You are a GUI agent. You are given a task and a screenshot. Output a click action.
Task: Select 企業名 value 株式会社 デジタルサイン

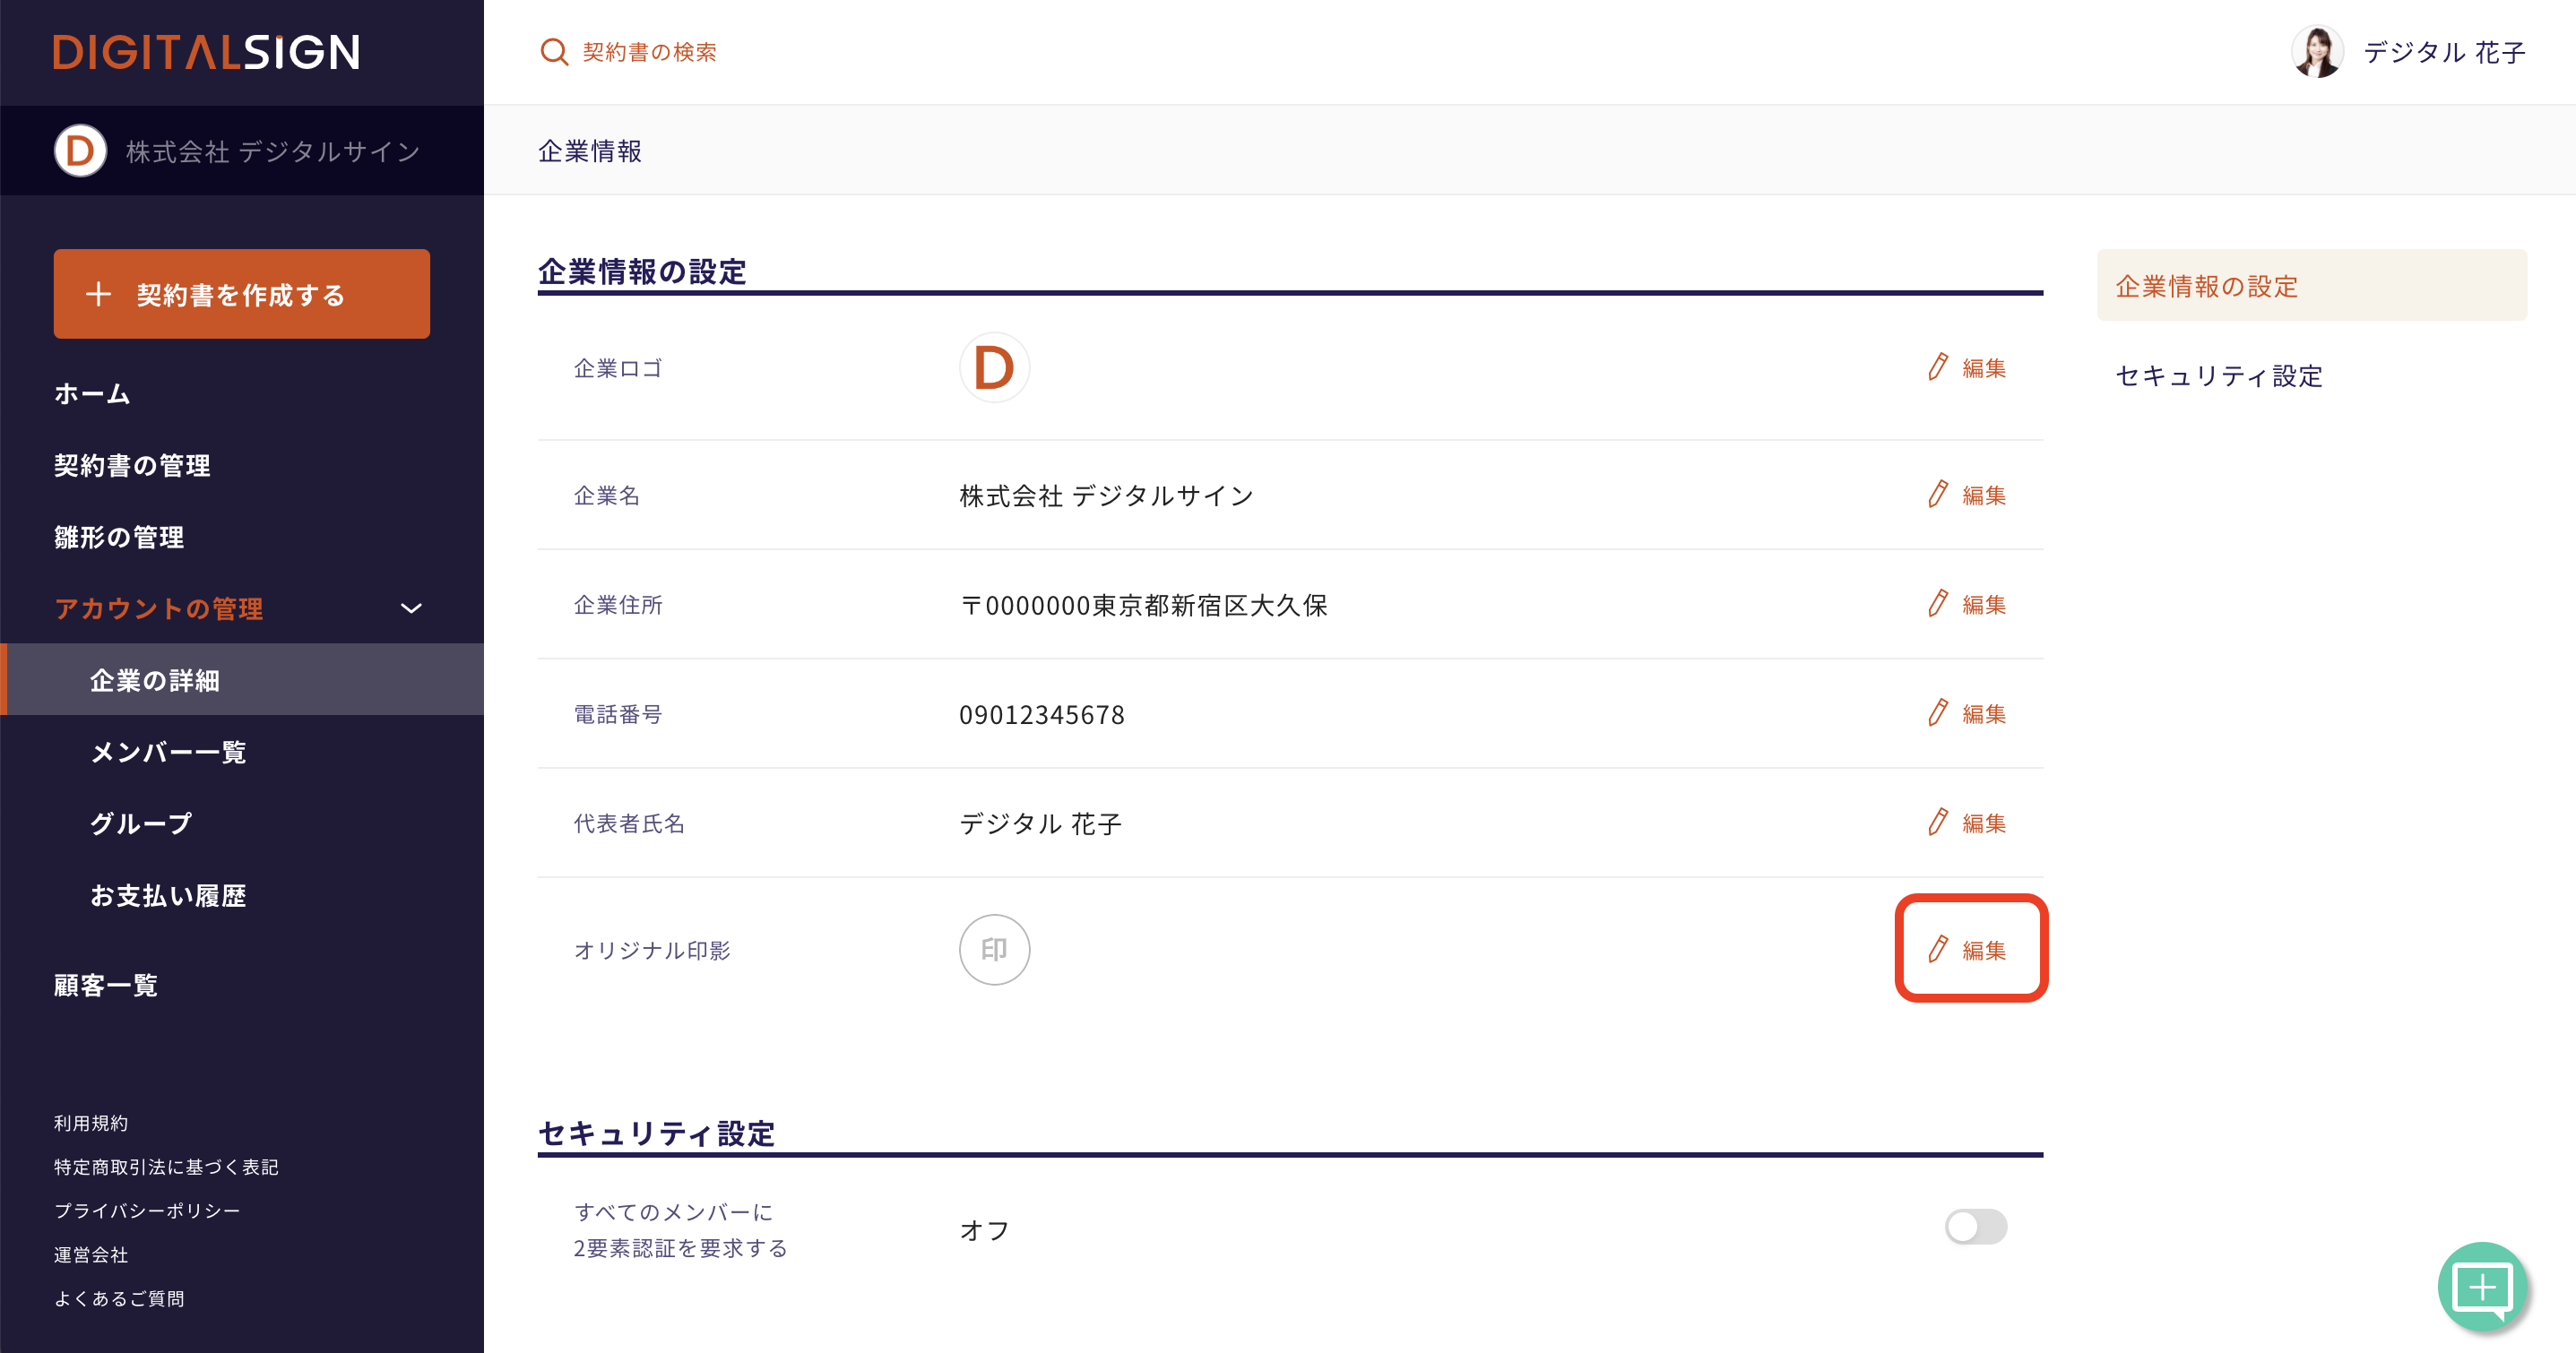pyautogui.click(x=1106, y=496)
